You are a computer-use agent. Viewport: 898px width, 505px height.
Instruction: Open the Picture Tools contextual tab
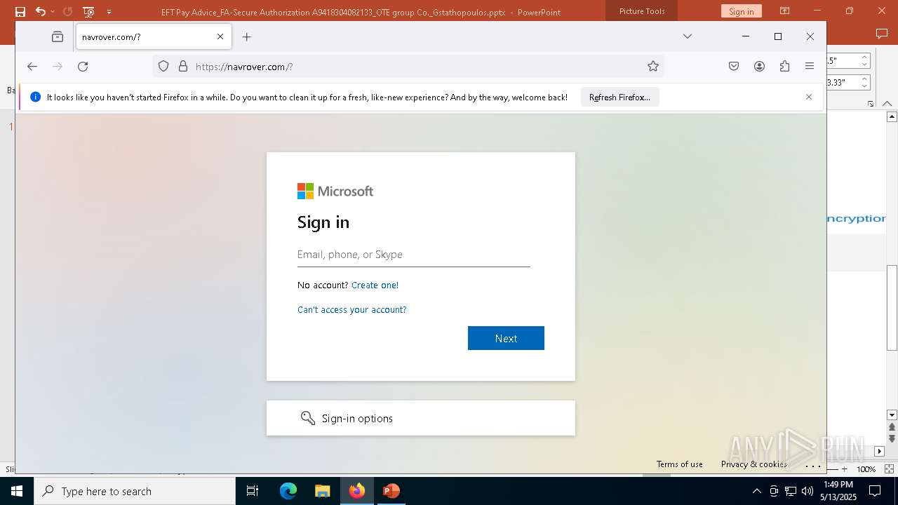642,11
